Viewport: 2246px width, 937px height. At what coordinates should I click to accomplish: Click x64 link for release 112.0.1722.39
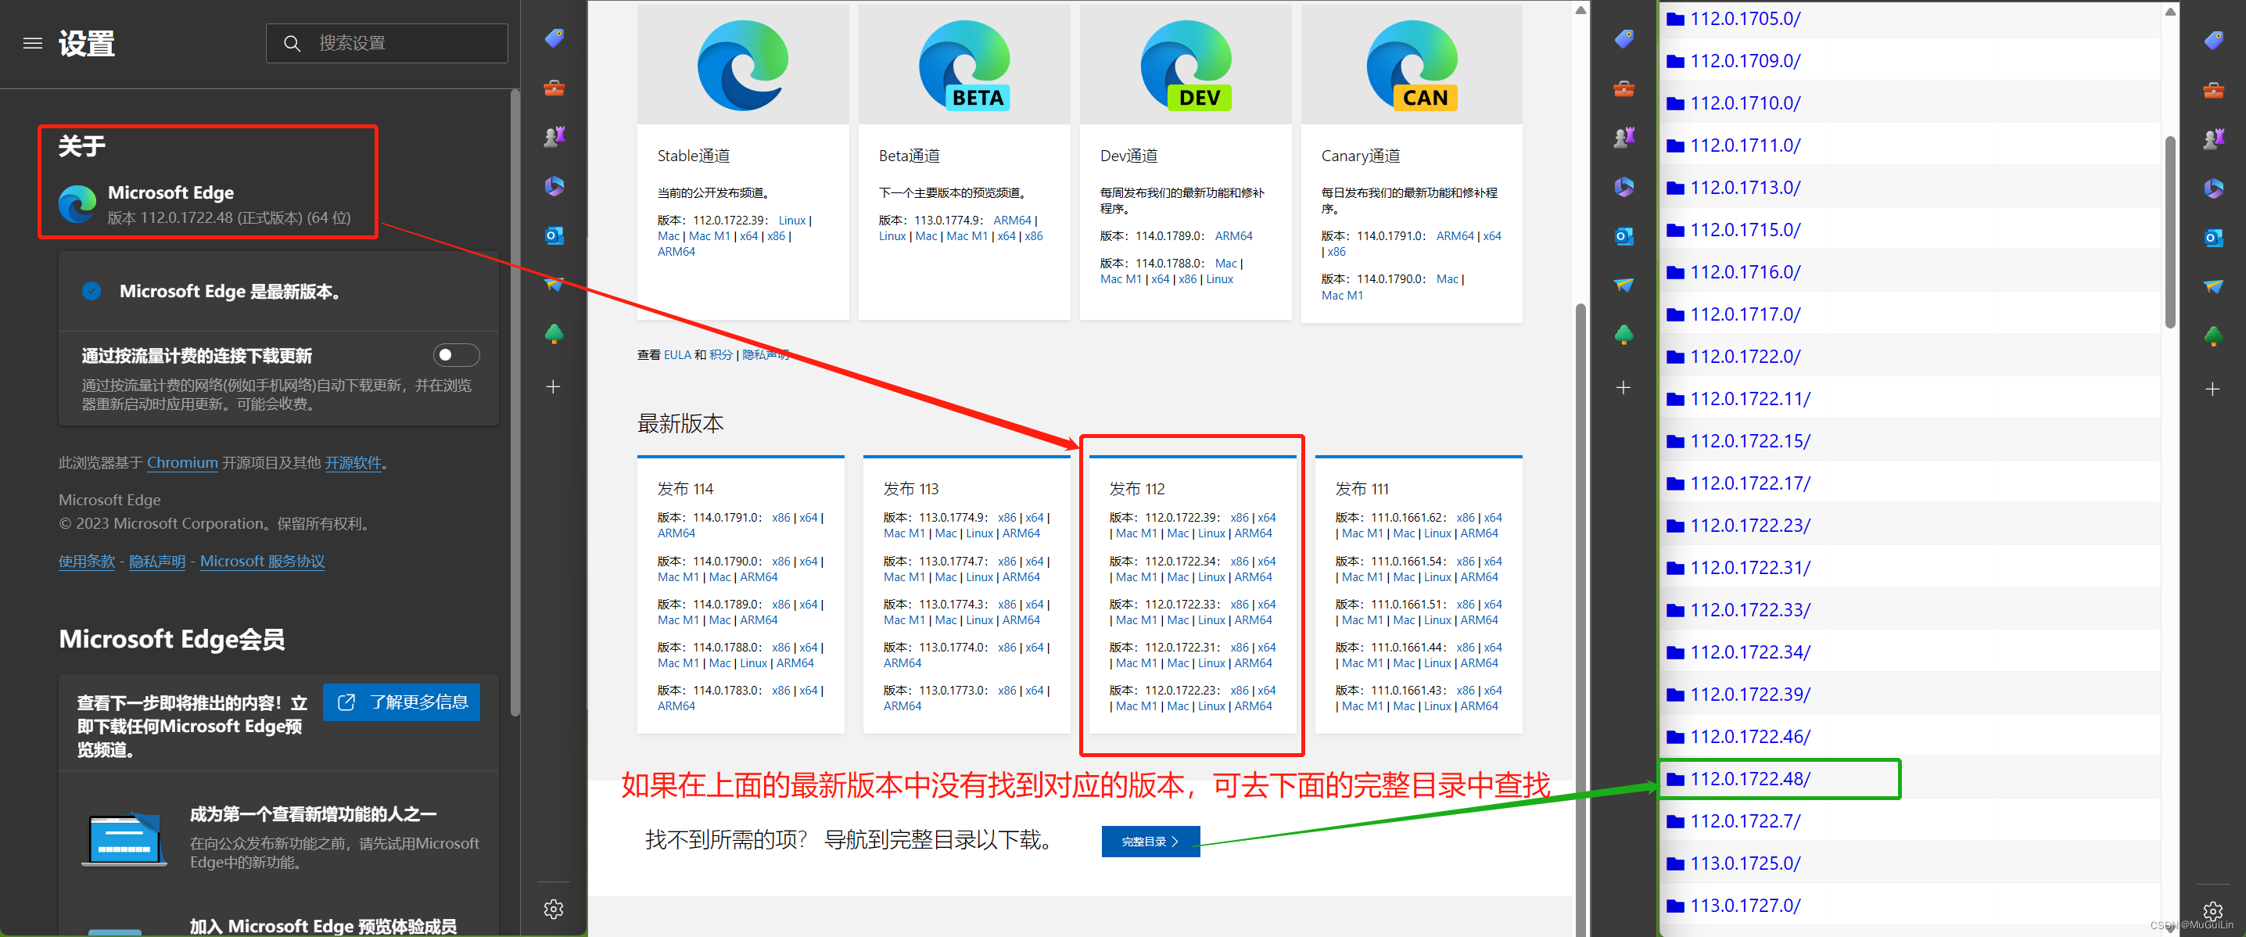(1266, 518)
